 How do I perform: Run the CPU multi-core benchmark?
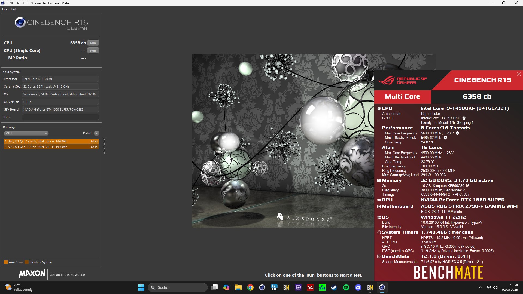pyautogui.click(x=93, y=43)
